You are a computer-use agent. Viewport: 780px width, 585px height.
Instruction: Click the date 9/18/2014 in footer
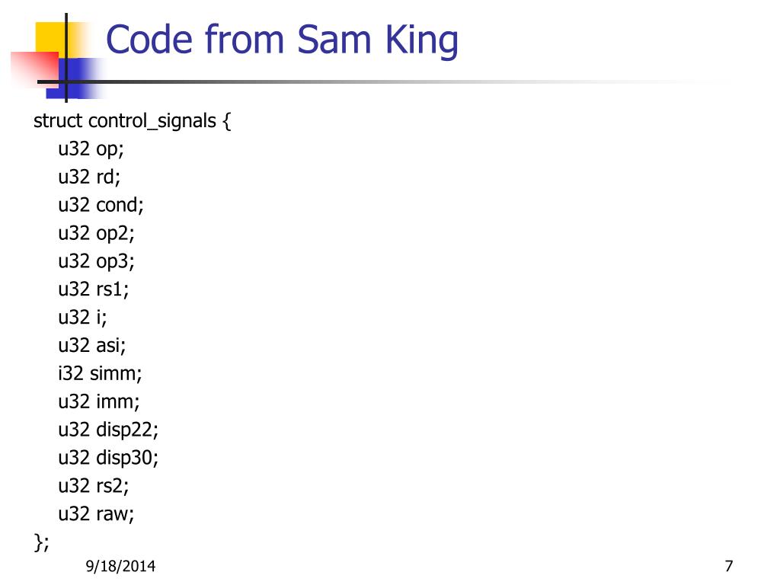[x=120, y=566]
